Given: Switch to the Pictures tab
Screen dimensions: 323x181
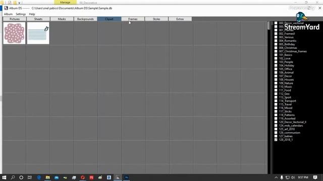Looking at the screenshot, I should point(15,19).
